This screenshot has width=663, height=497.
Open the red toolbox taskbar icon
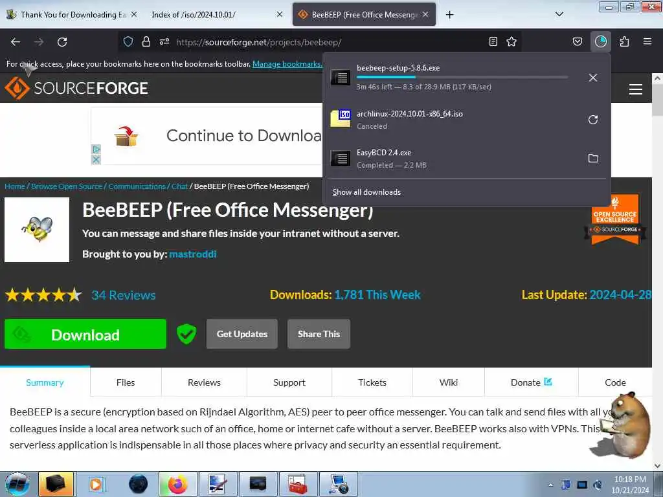pyautogui.click(x=298, y=484)
